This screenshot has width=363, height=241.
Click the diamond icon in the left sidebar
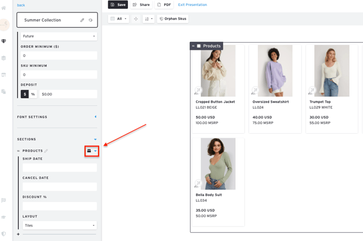pos(4,41)
